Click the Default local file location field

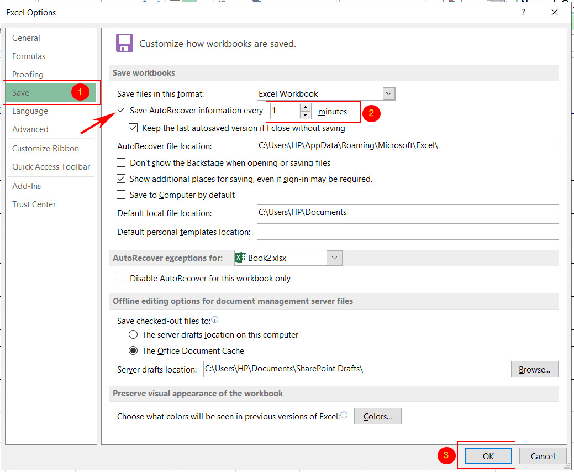click(x=408, y=213)
